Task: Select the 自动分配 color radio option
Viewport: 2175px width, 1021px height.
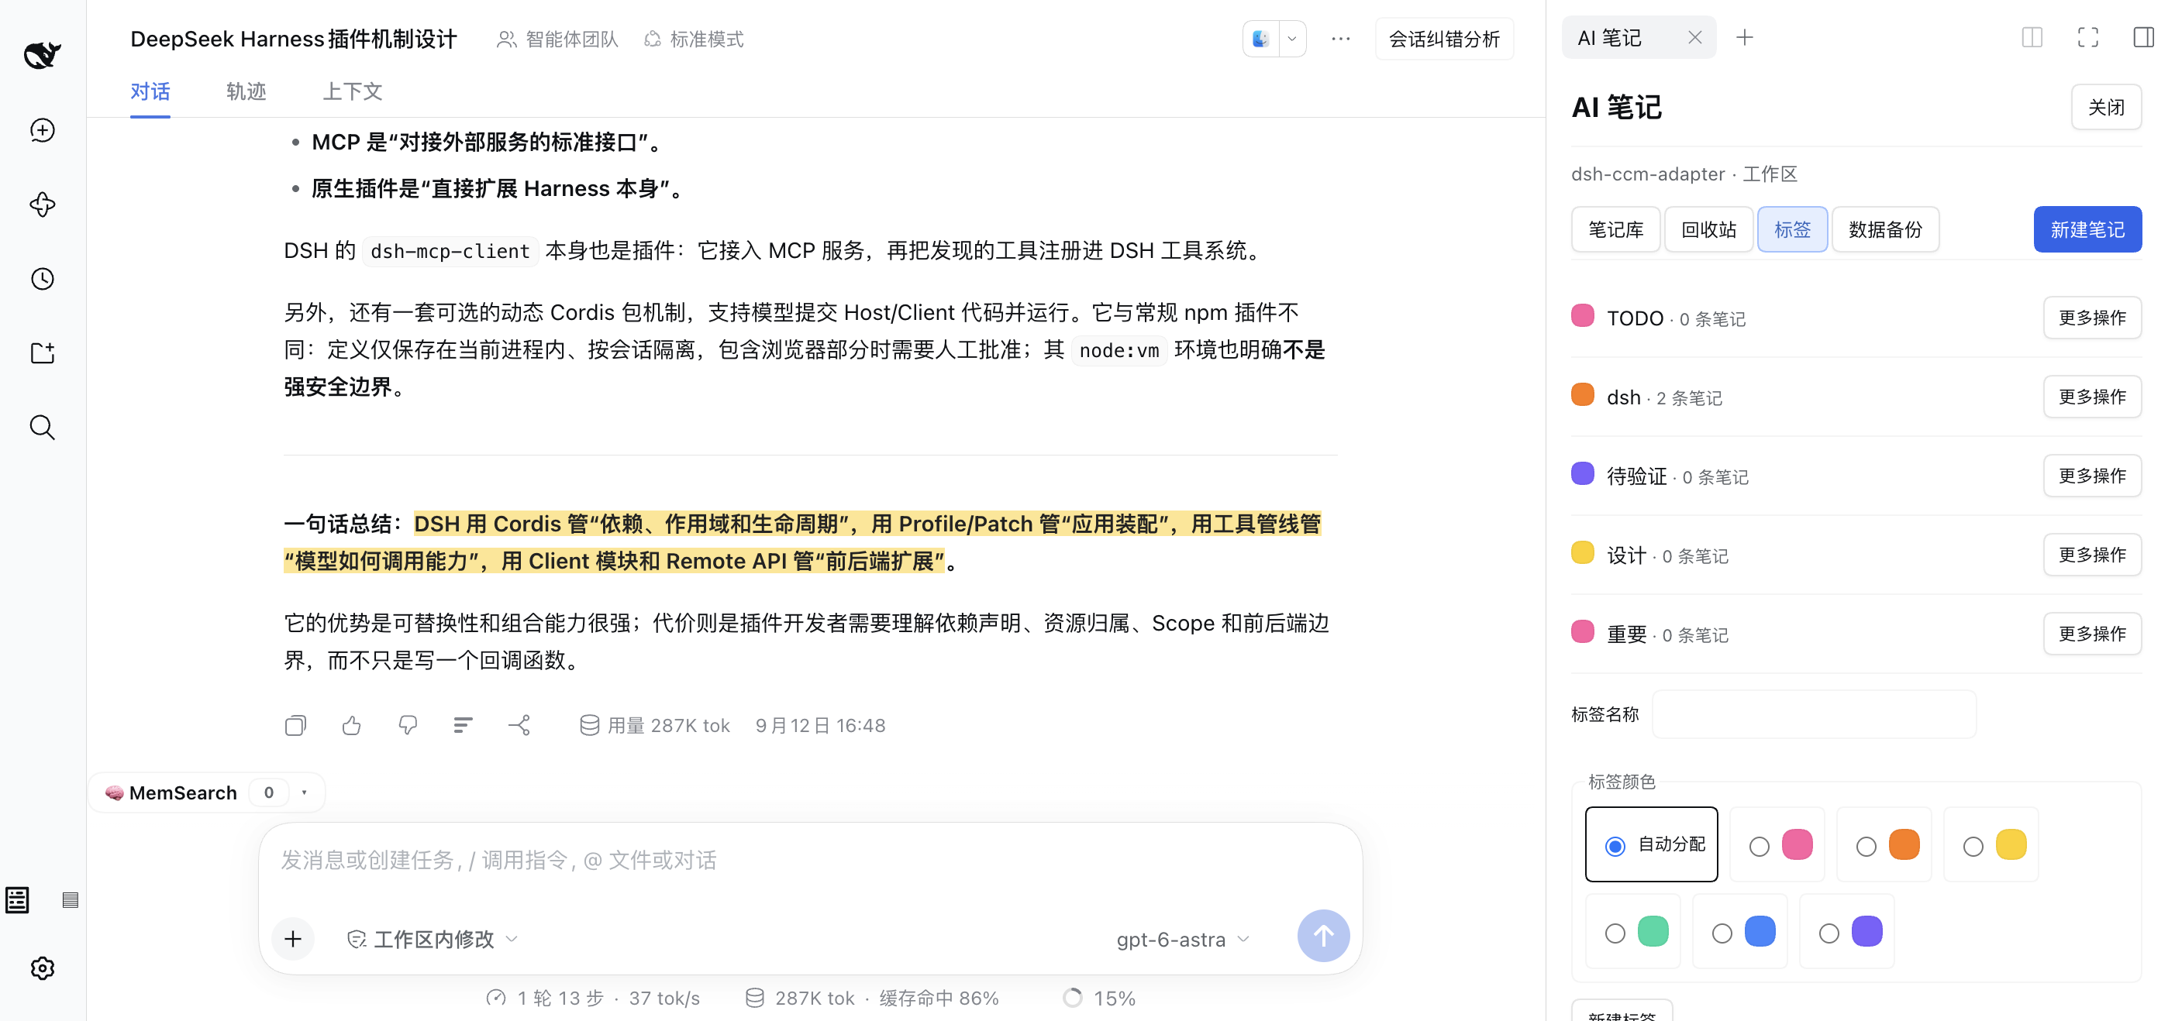Action: click(x=1652, y=844)
